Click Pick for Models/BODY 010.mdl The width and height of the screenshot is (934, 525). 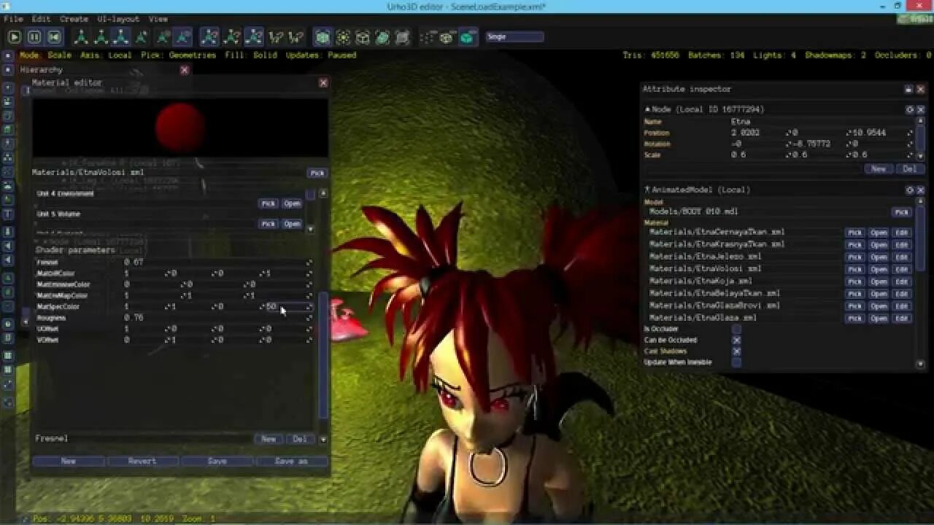click(x=902, y=212)
